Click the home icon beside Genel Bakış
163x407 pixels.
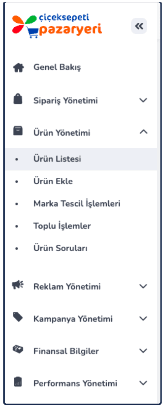point(18,67)
